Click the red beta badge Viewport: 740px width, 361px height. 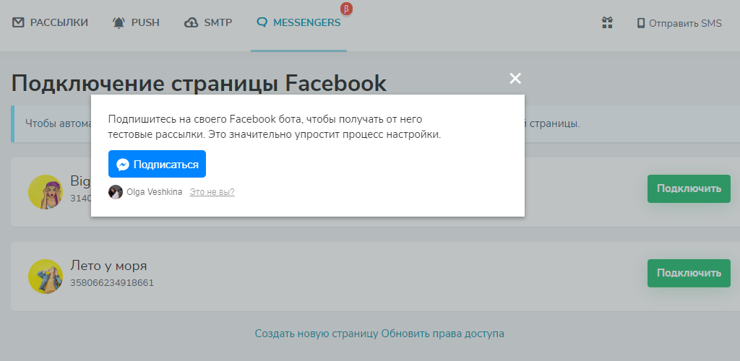click(x=346, y=9)
